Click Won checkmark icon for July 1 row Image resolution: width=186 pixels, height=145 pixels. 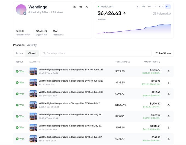pos(17,105)
